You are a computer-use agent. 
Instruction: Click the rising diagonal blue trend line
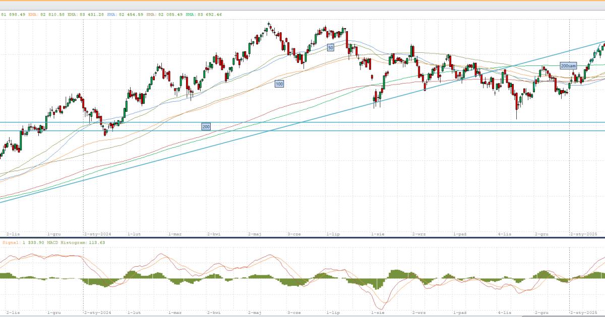151,163
